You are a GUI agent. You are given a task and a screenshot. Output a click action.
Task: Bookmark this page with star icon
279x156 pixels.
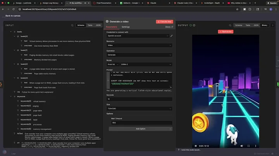click(x=237, y=9)
